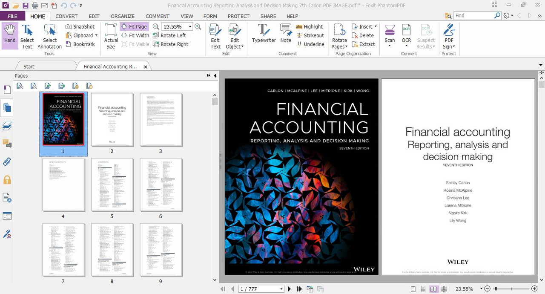Toggle Fit Page view mode
This screenshot has width=545, height=294.
[x=134, y=26]
